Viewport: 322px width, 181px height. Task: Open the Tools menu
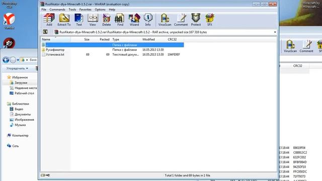coord(72,10)
